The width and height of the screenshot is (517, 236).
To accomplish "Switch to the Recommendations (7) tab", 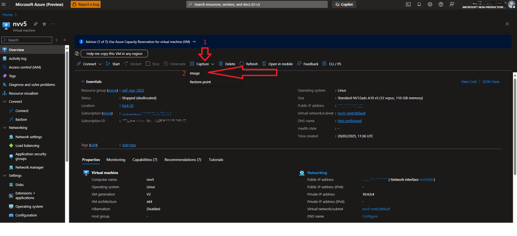I will pyautogui.click(x=183, y=160).
